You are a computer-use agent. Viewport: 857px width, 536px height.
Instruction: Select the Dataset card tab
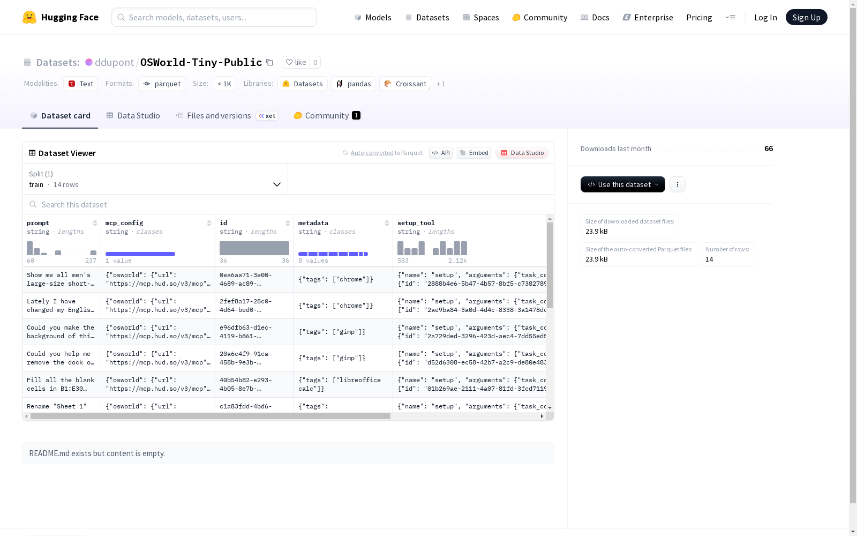[x=60, y=116]
